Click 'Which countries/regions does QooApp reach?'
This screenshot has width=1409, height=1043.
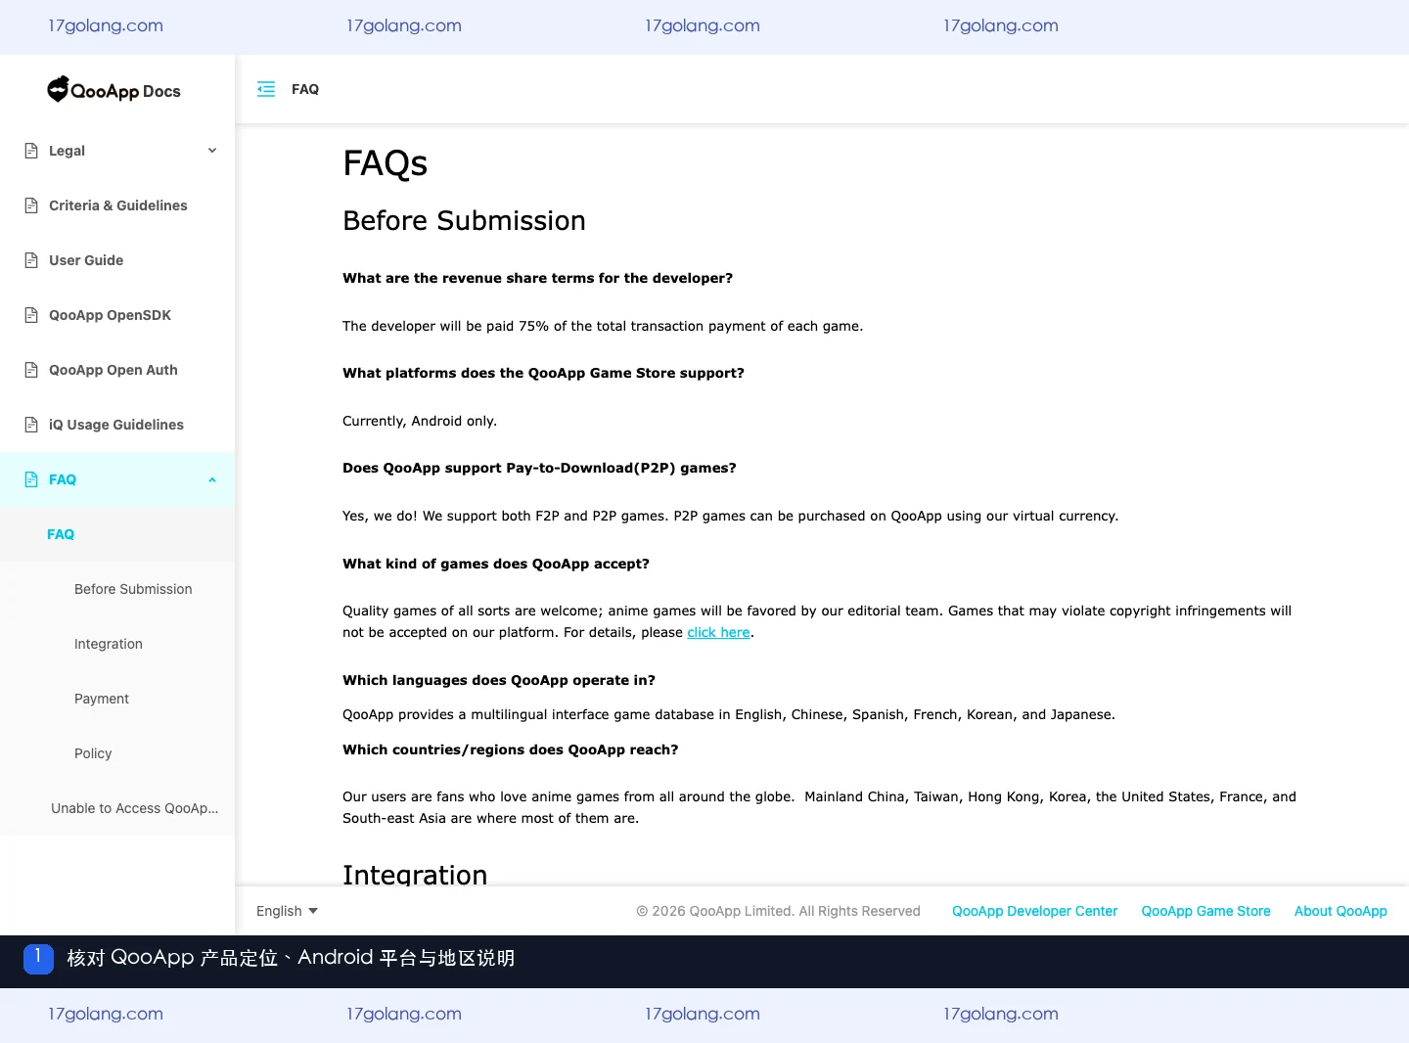coord(511,749)
